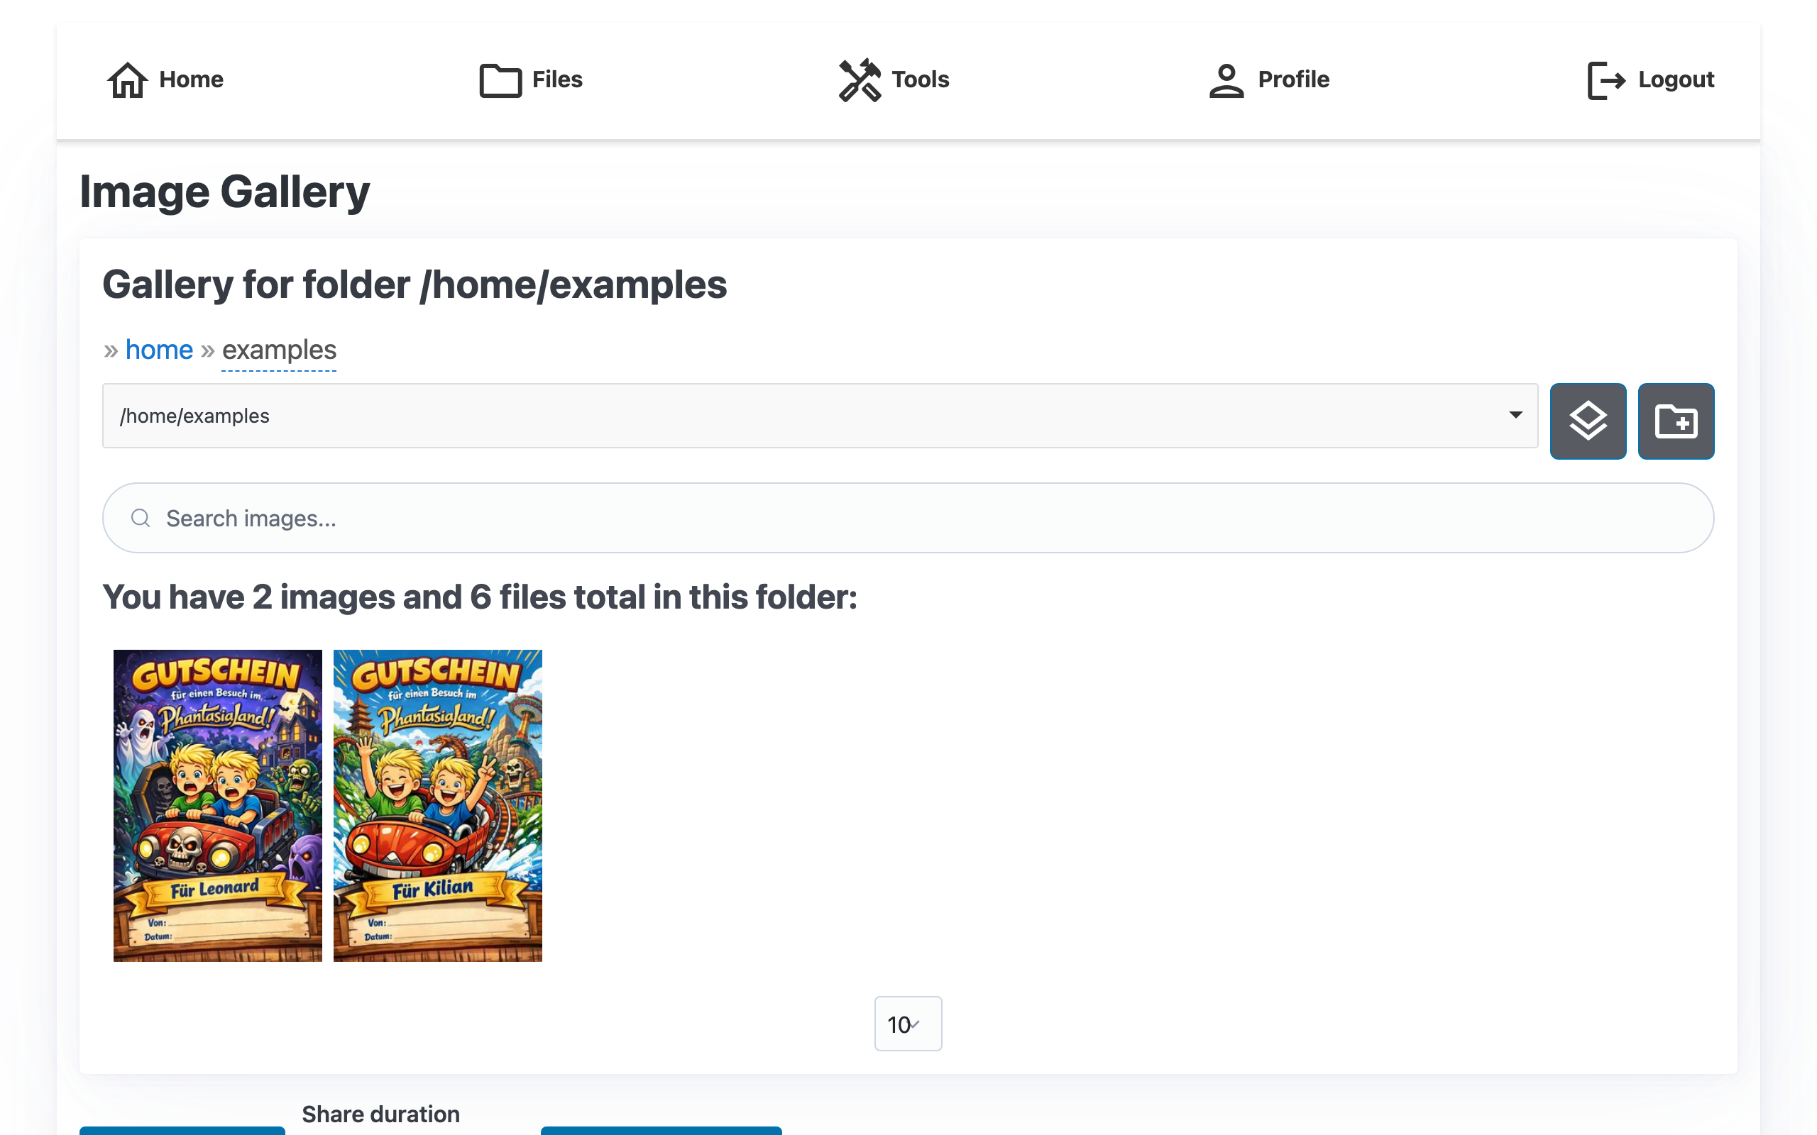Click the Files folder icon
The height and width of the screenshot is (1135, 1817).
[x=500, y=79]
